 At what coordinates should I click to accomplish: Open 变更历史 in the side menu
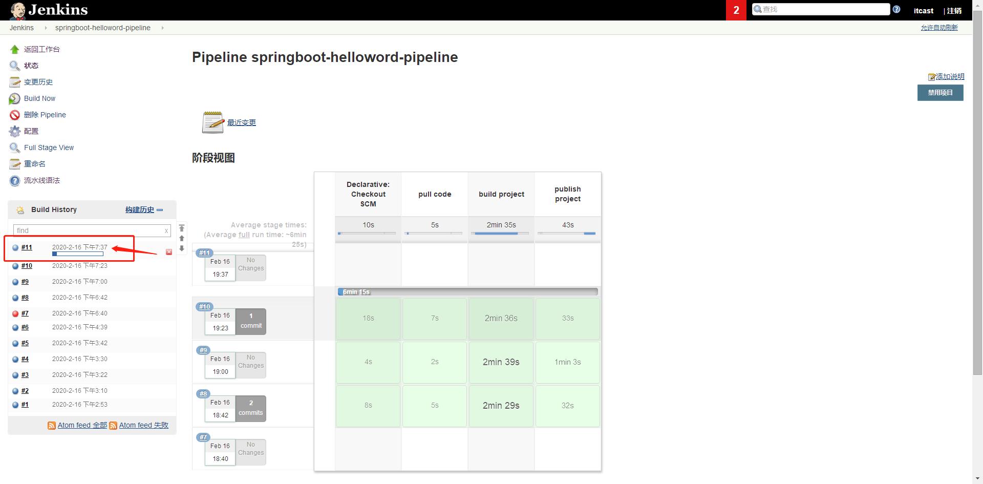[x=38, y=82]
